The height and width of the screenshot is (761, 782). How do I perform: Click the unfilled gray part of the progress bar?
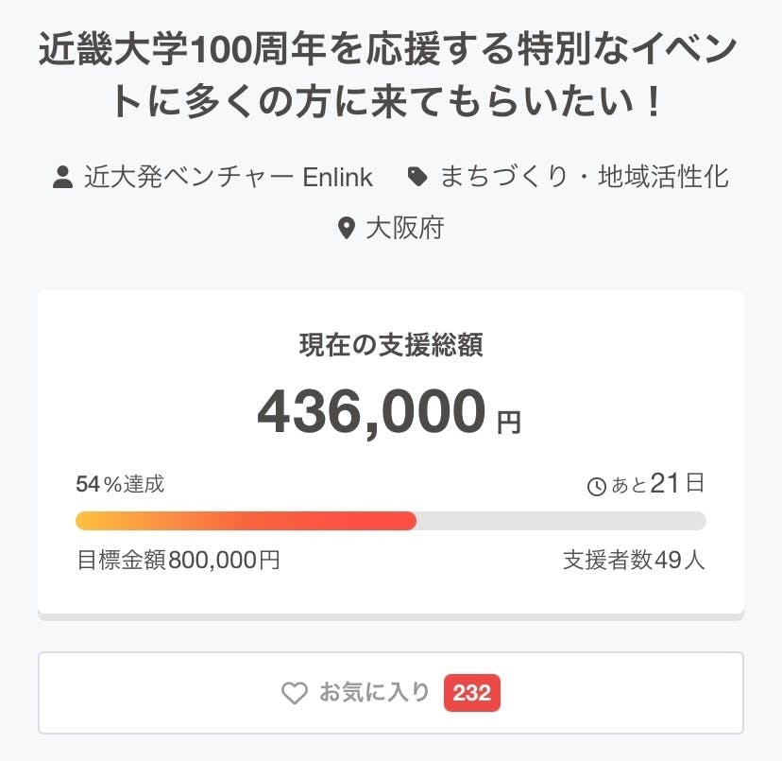click(x=561, y=521)
